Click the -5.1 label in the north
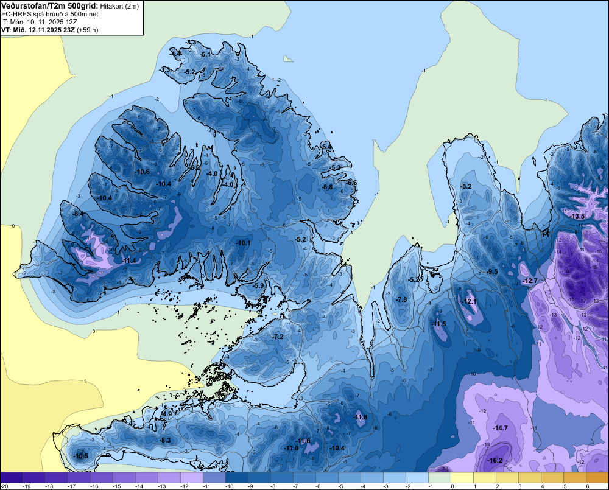609x490 pixels. pyautogui.click(x=205, y=54)
